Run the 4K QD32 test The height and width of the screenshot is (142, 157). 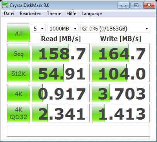tap(19, 113)
